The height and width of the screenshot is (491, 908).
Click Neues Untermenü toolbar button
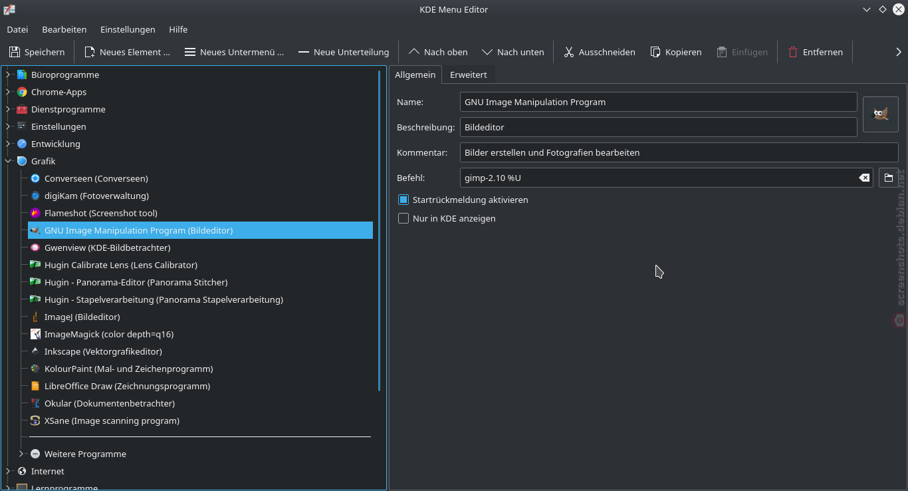234,52
